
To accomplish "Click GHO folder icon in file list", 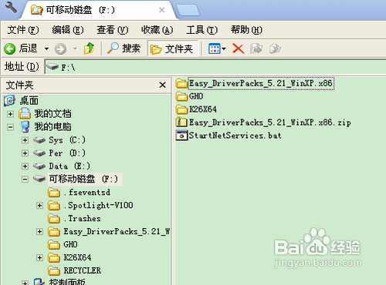I will (x=181, y=96).
